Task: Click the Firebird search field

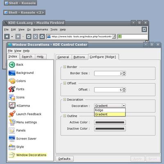Action: 132,36
